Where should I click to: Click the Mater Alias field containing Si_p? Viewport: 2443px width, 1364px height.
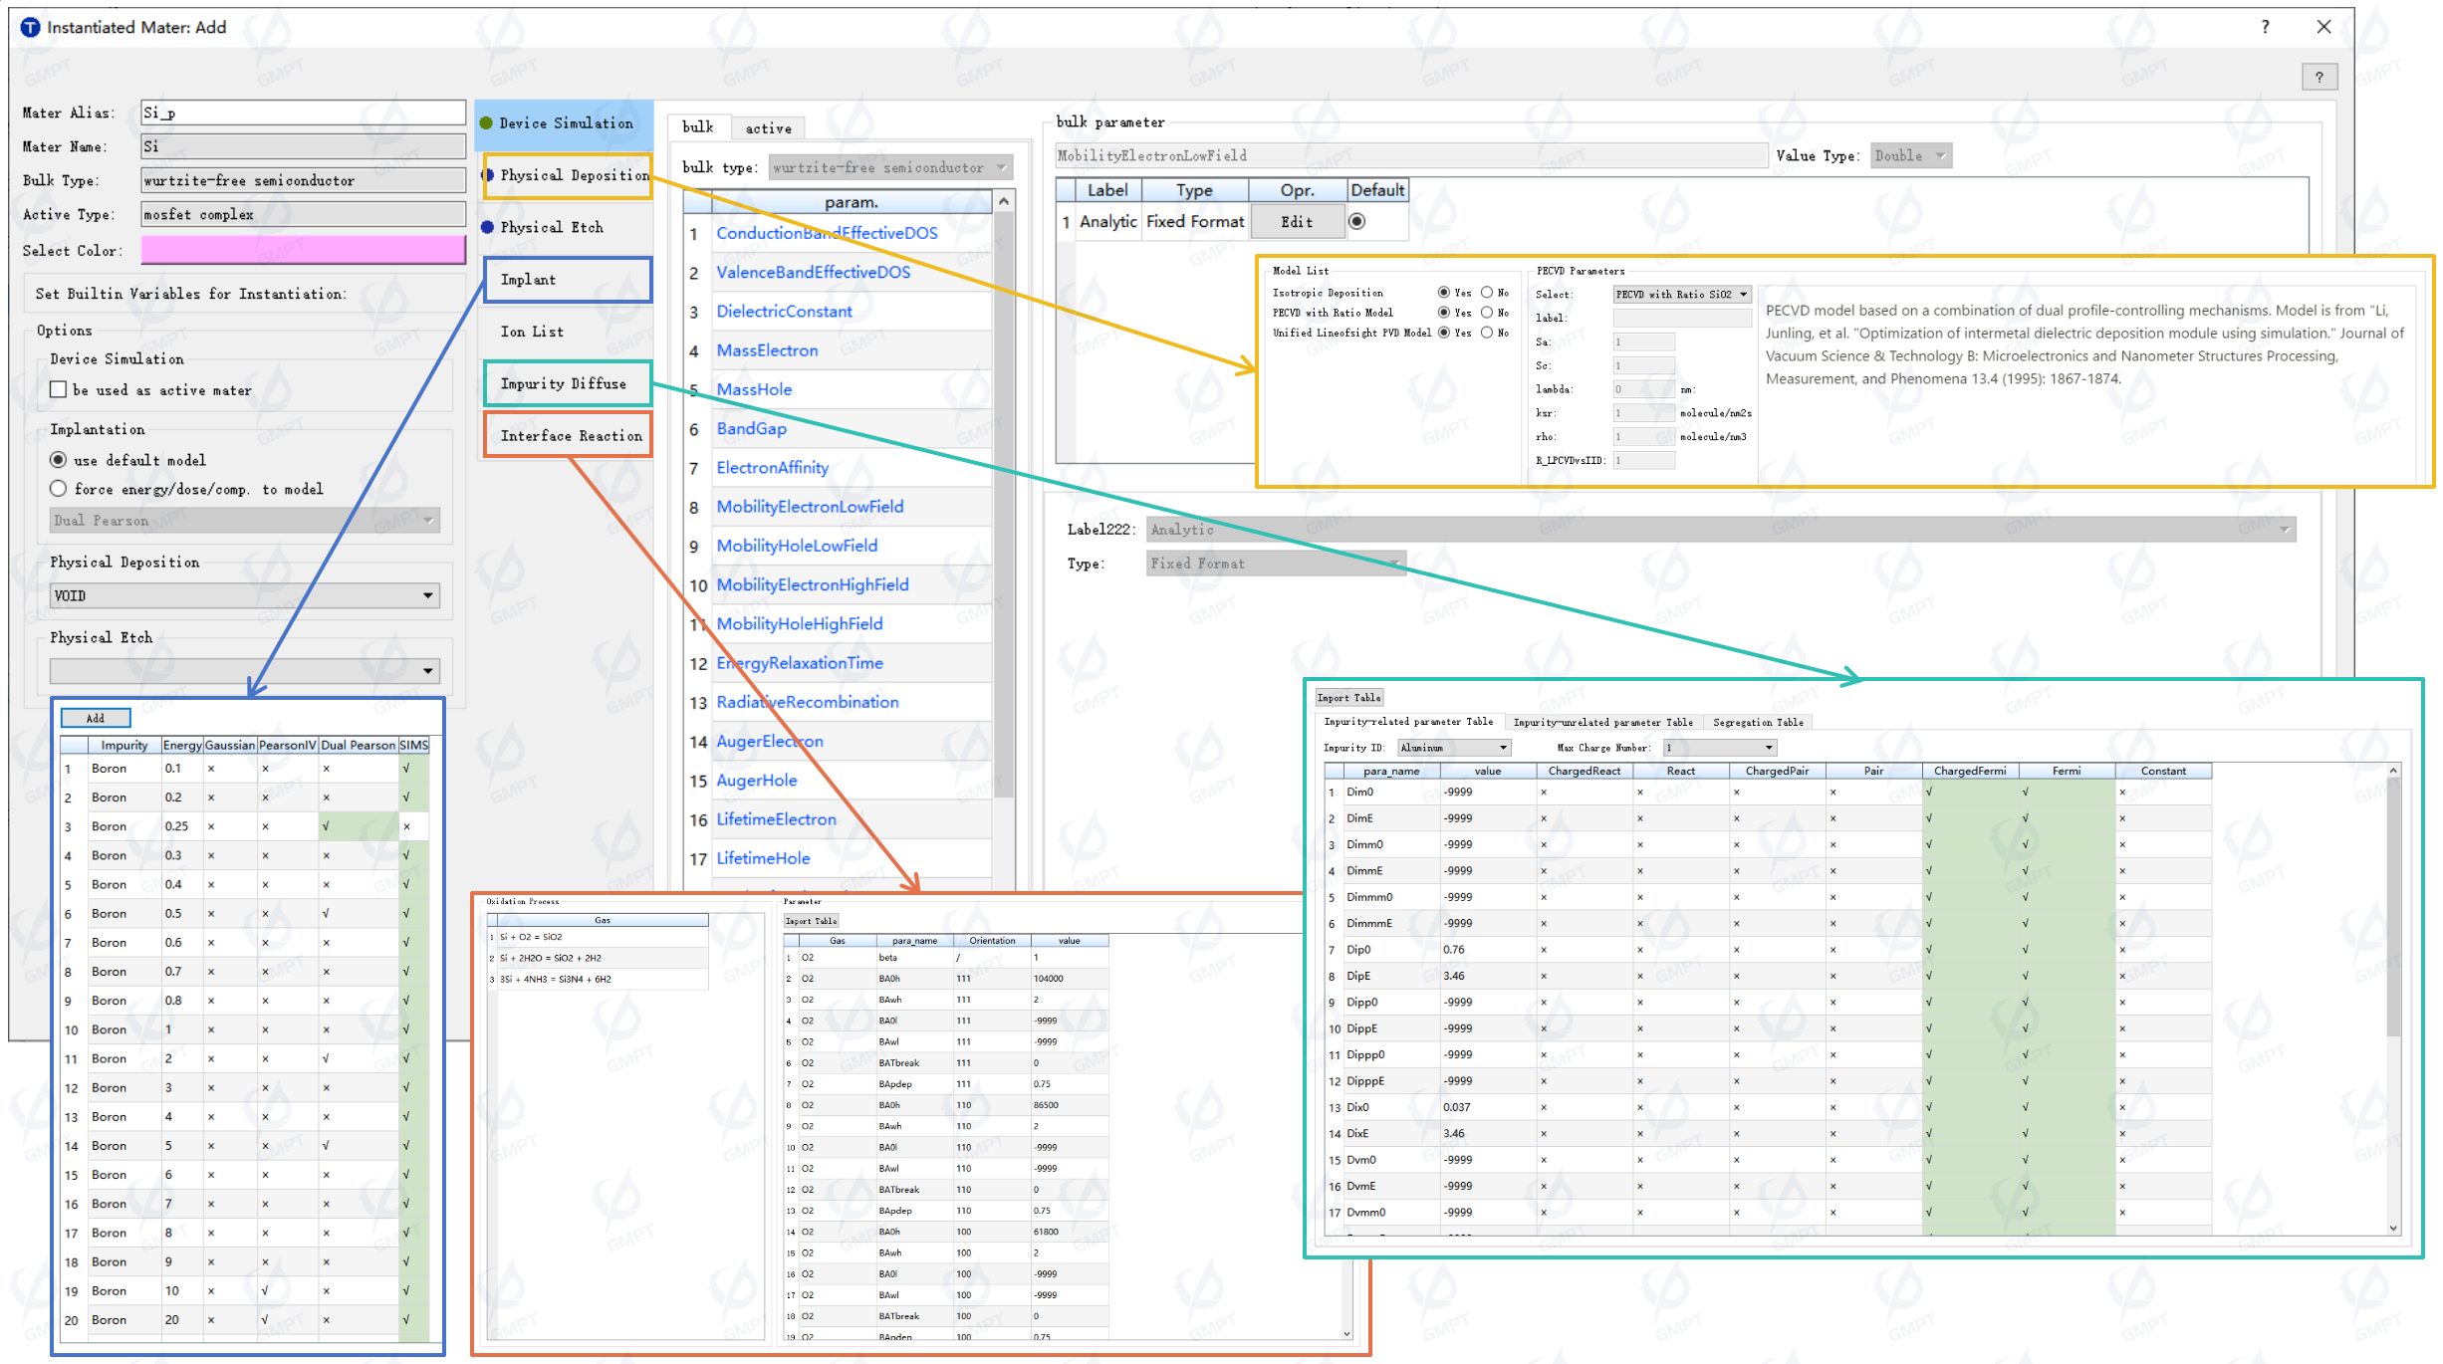pos(303,113)
